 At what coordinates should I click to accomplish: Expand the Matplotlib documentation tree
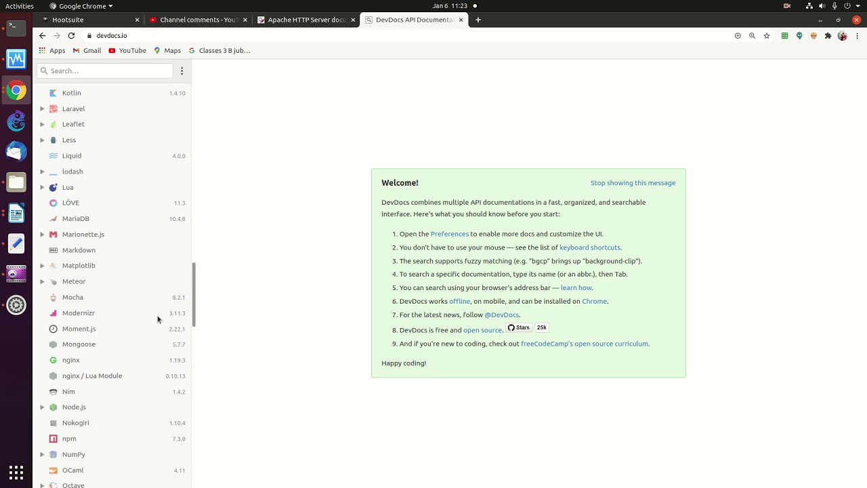42,266
